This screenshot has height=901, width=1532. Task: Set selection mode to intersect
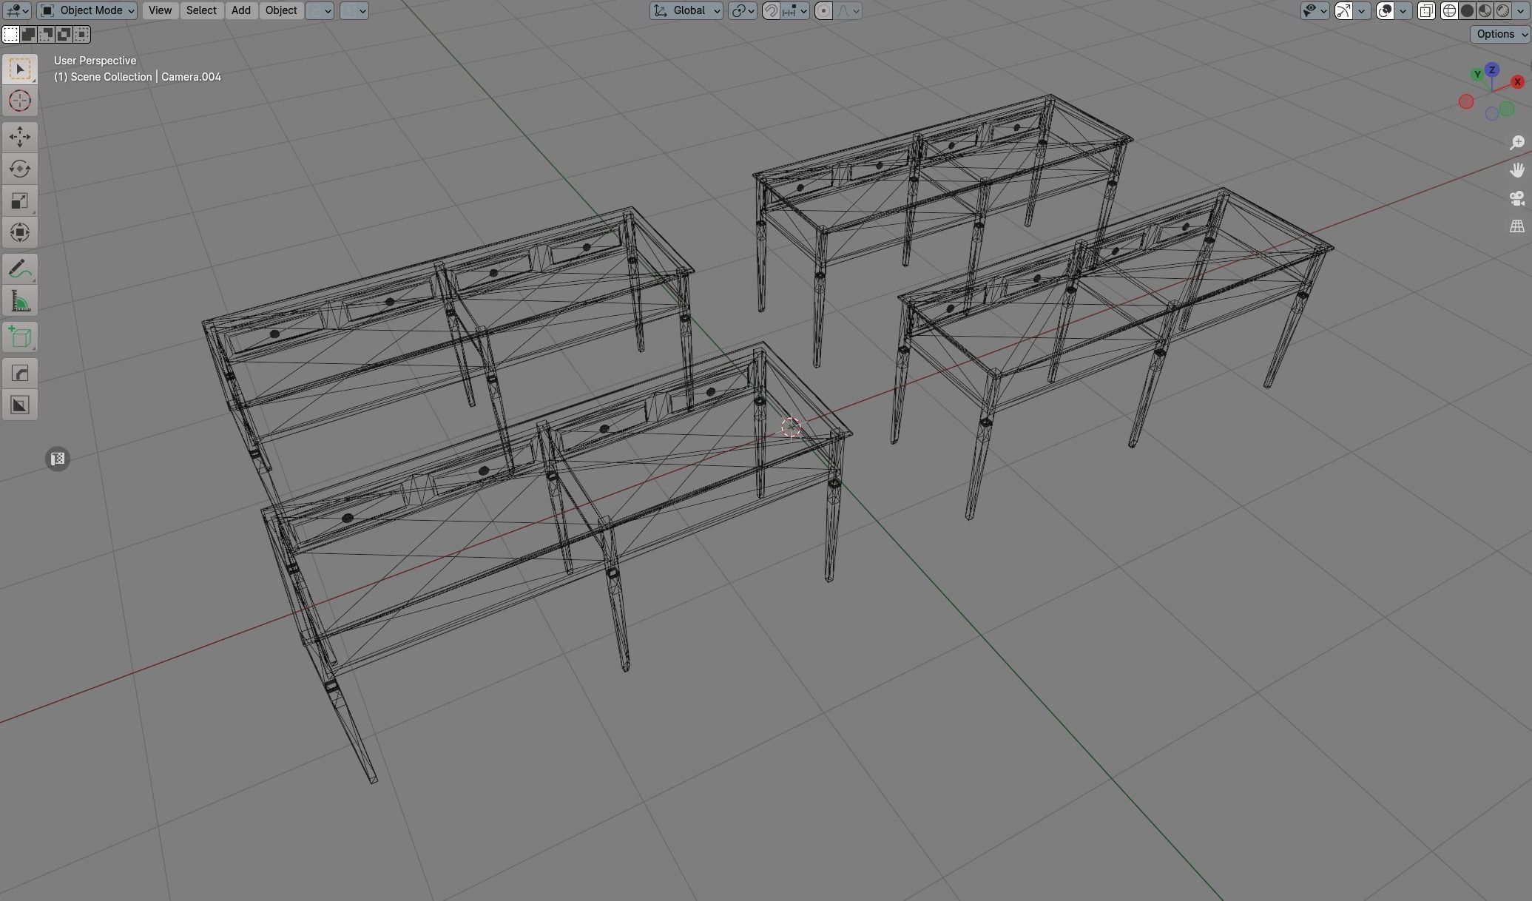[x=82, y=34]
